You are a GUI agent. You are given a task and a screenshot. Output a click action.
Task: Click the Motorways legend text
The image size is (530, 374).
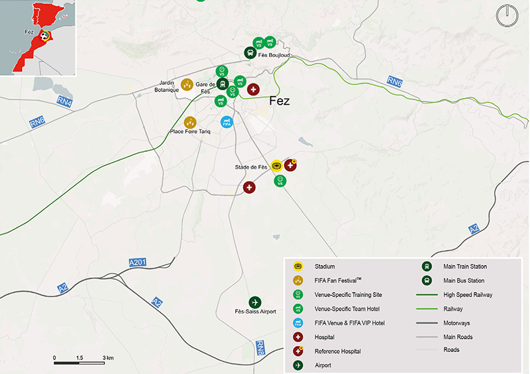pos(456,323)
